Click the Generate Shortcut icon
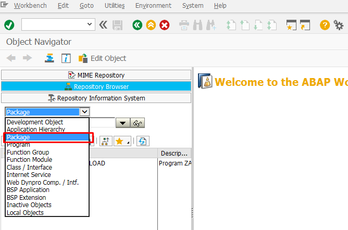348x230 pixels. click(305, 25)
